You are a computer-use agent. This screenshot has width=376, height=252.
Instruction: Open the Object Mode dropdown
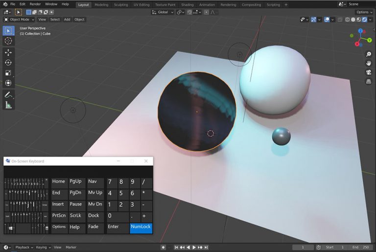[x=19, y=20]
